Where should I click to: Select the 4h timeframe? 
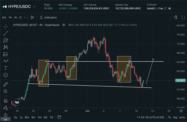point(15,17)
